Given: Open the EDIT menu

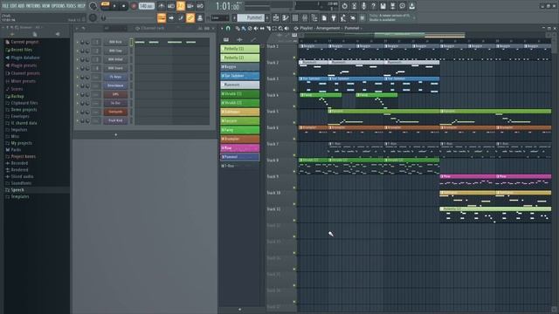Looking at the screenshot, I should pyautogui.click(x=13, y=6).
